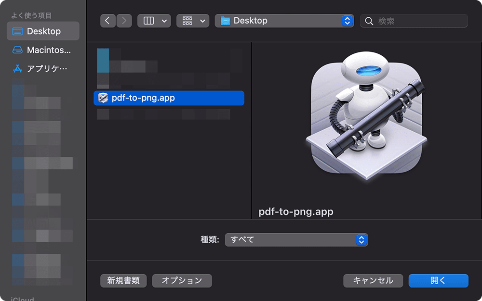
Task: Open アプリケーション in the sidebar
Action: point(43,69)
